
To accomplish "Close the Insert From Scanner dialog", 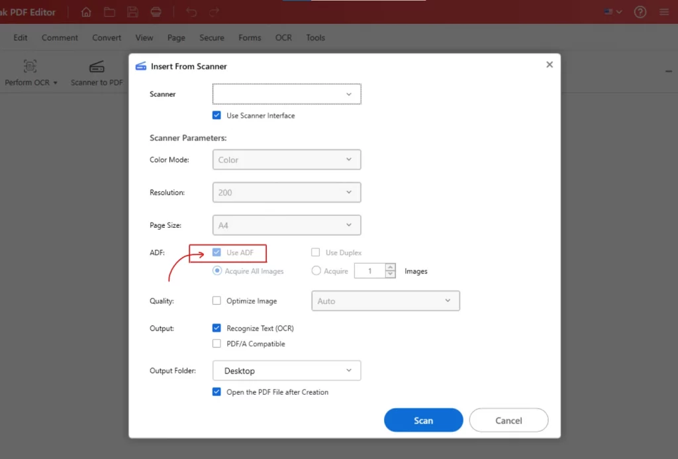I will tap(549, 64).
